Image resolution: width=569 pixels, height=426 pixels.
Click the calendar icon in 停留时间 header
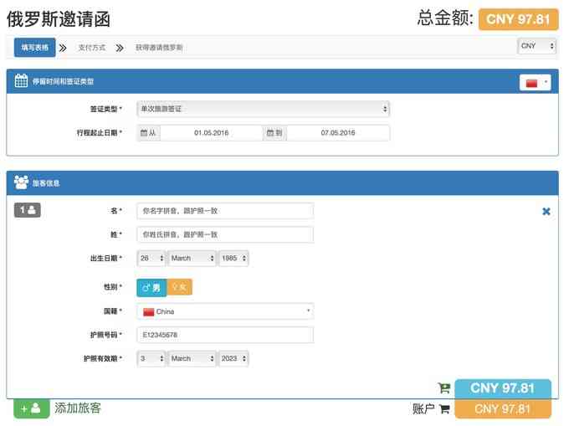(x=22, y=81)
